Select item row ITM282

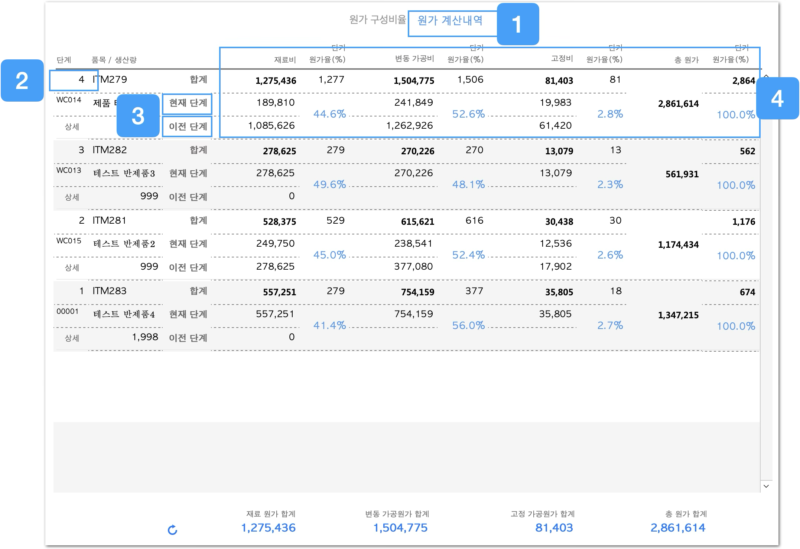pos(110,150)
